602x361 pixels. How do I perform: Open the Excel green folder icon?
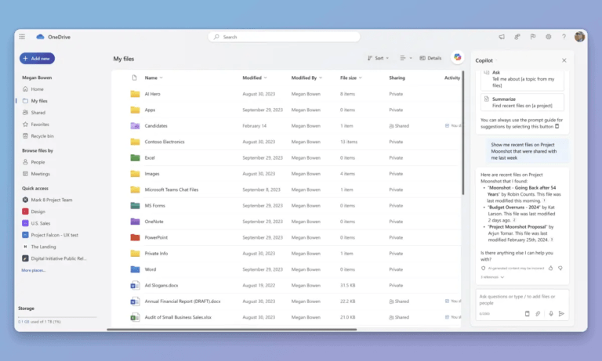pyautogui.click(x=135, y=157)
